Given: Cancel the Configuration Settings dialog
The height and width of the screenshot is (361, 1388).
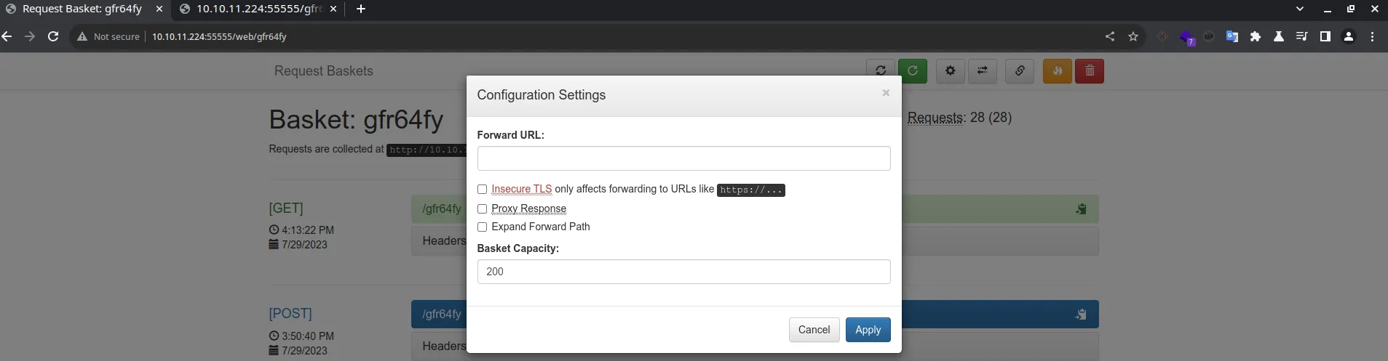Looking at the screenshot, I should pyautogui.click(x=814, y=330).
